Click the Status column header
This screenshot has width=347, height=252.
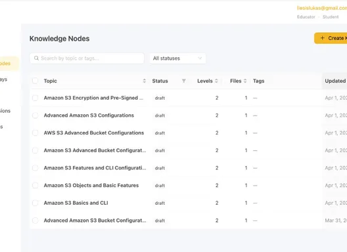coord(160,81)
